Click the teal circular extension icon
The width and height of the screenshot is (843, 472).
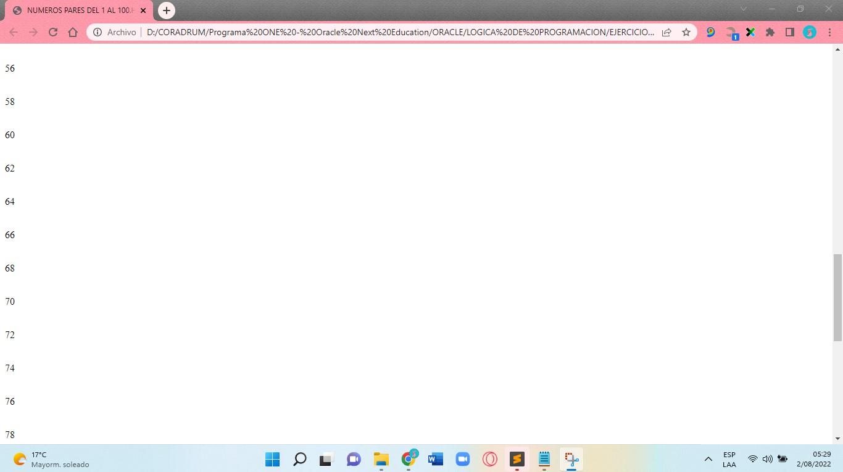810,32
